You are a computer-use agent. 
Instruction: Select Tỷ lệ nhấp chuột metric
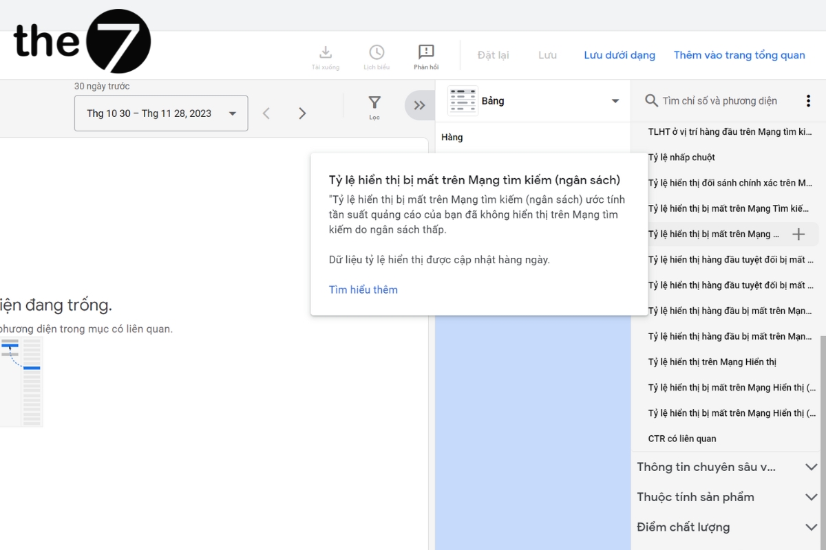click(x=681, y=157)
